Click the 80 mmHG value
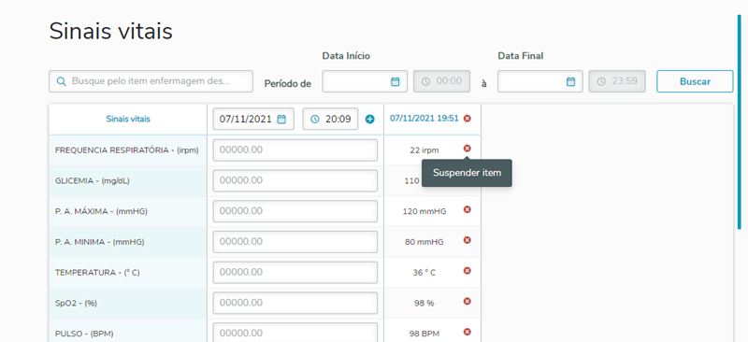This screenshot has width=748, height=342. [x=424, y=242]
